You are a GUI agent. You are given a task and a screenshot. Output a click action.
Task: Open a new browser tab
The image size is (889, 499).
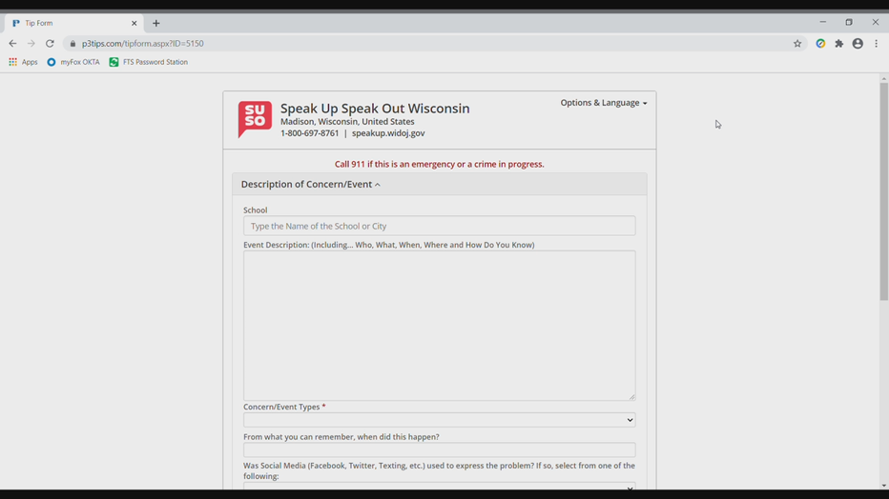tap(156, 23)
